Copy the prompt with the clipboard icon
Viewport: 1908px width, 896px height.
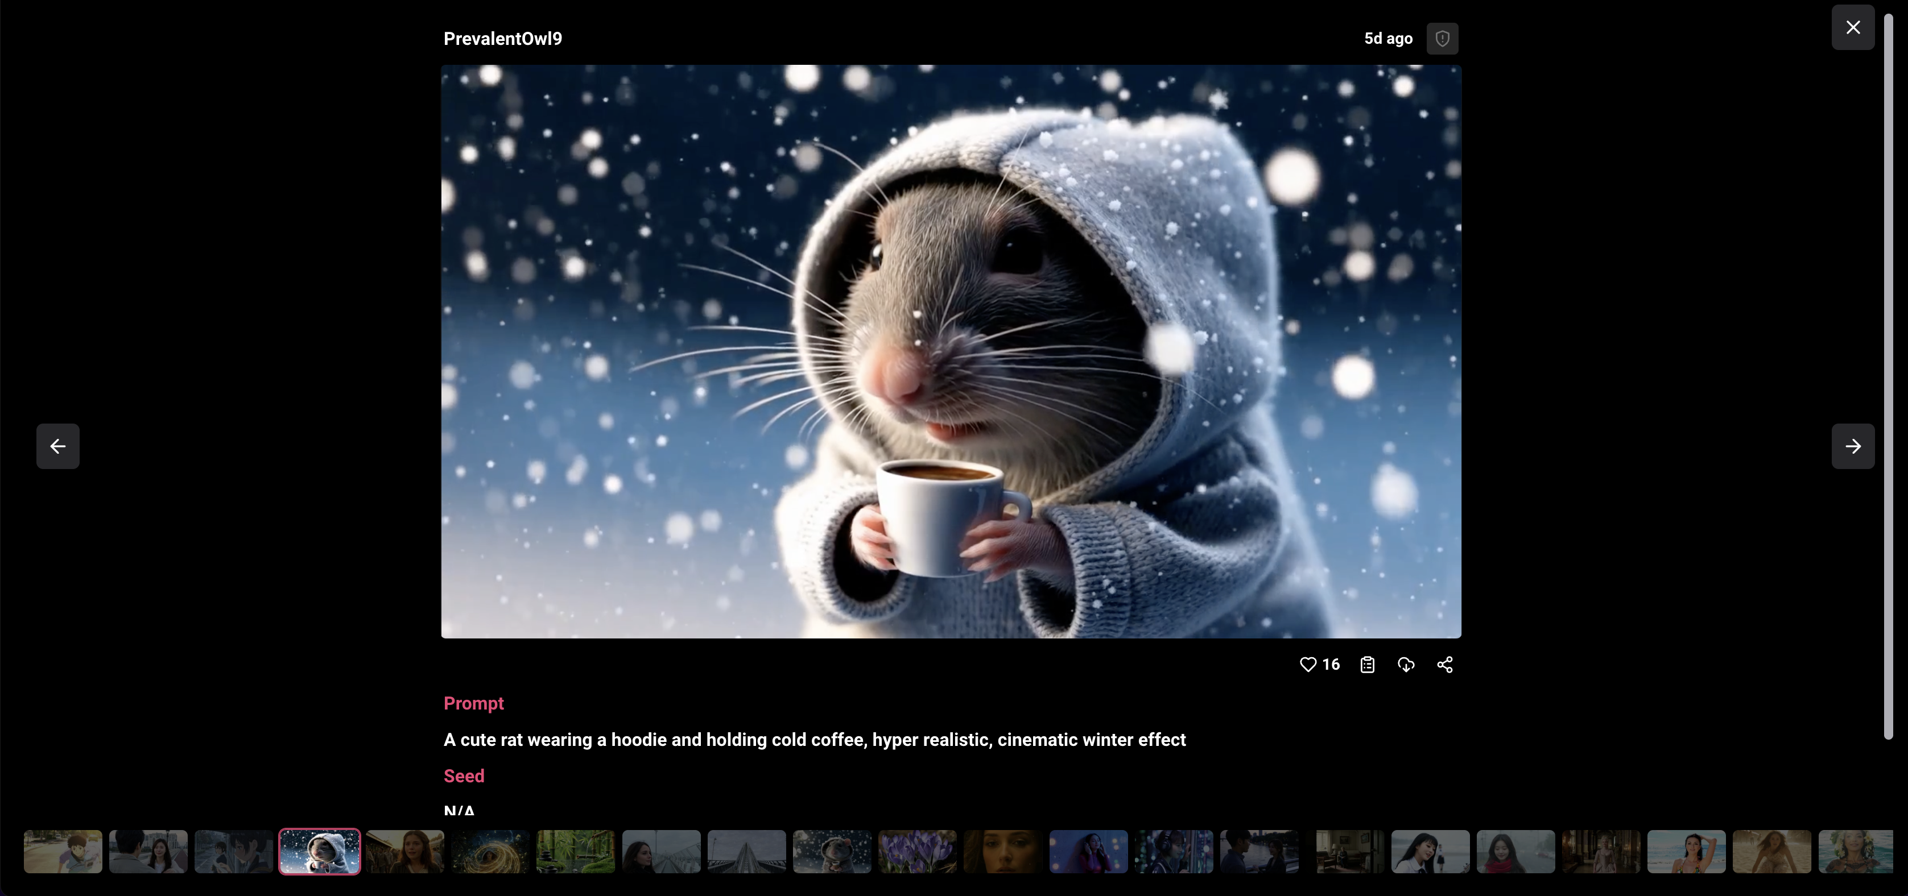pyautogui.click(x=1368, y=664)
